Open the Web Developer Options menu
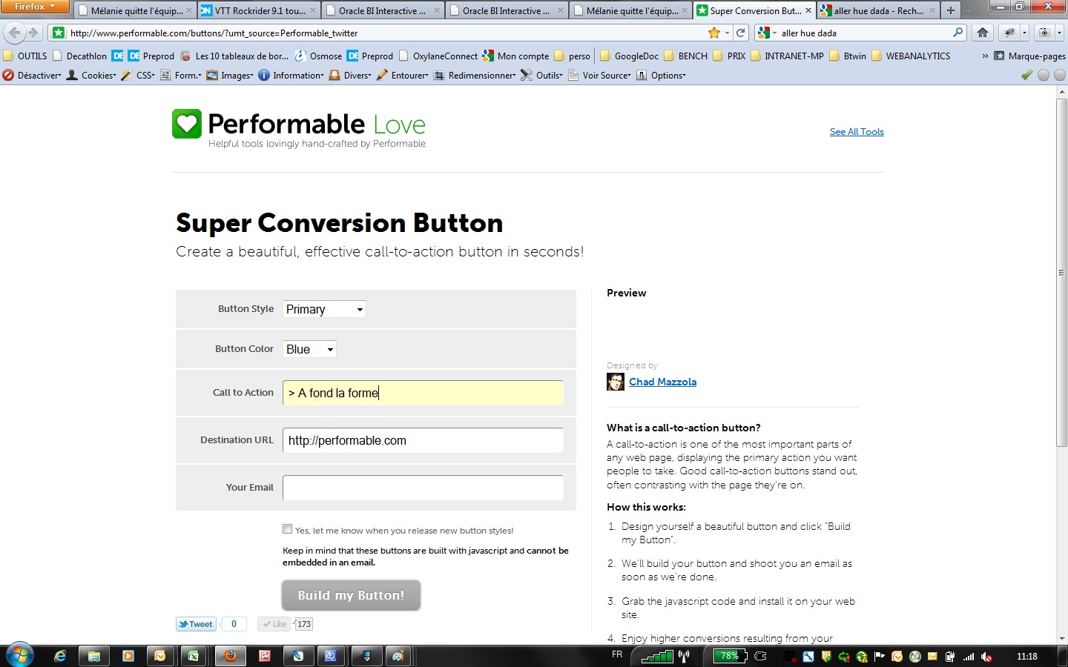Screen dimensions: 1068x667 (661, 75)
